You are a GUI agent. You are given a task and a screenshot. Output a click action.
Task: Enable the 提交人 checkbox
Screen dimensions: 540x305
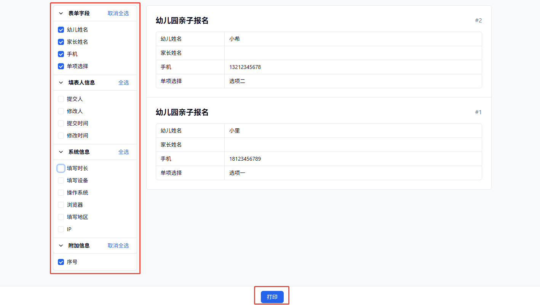tap(61, 99)
